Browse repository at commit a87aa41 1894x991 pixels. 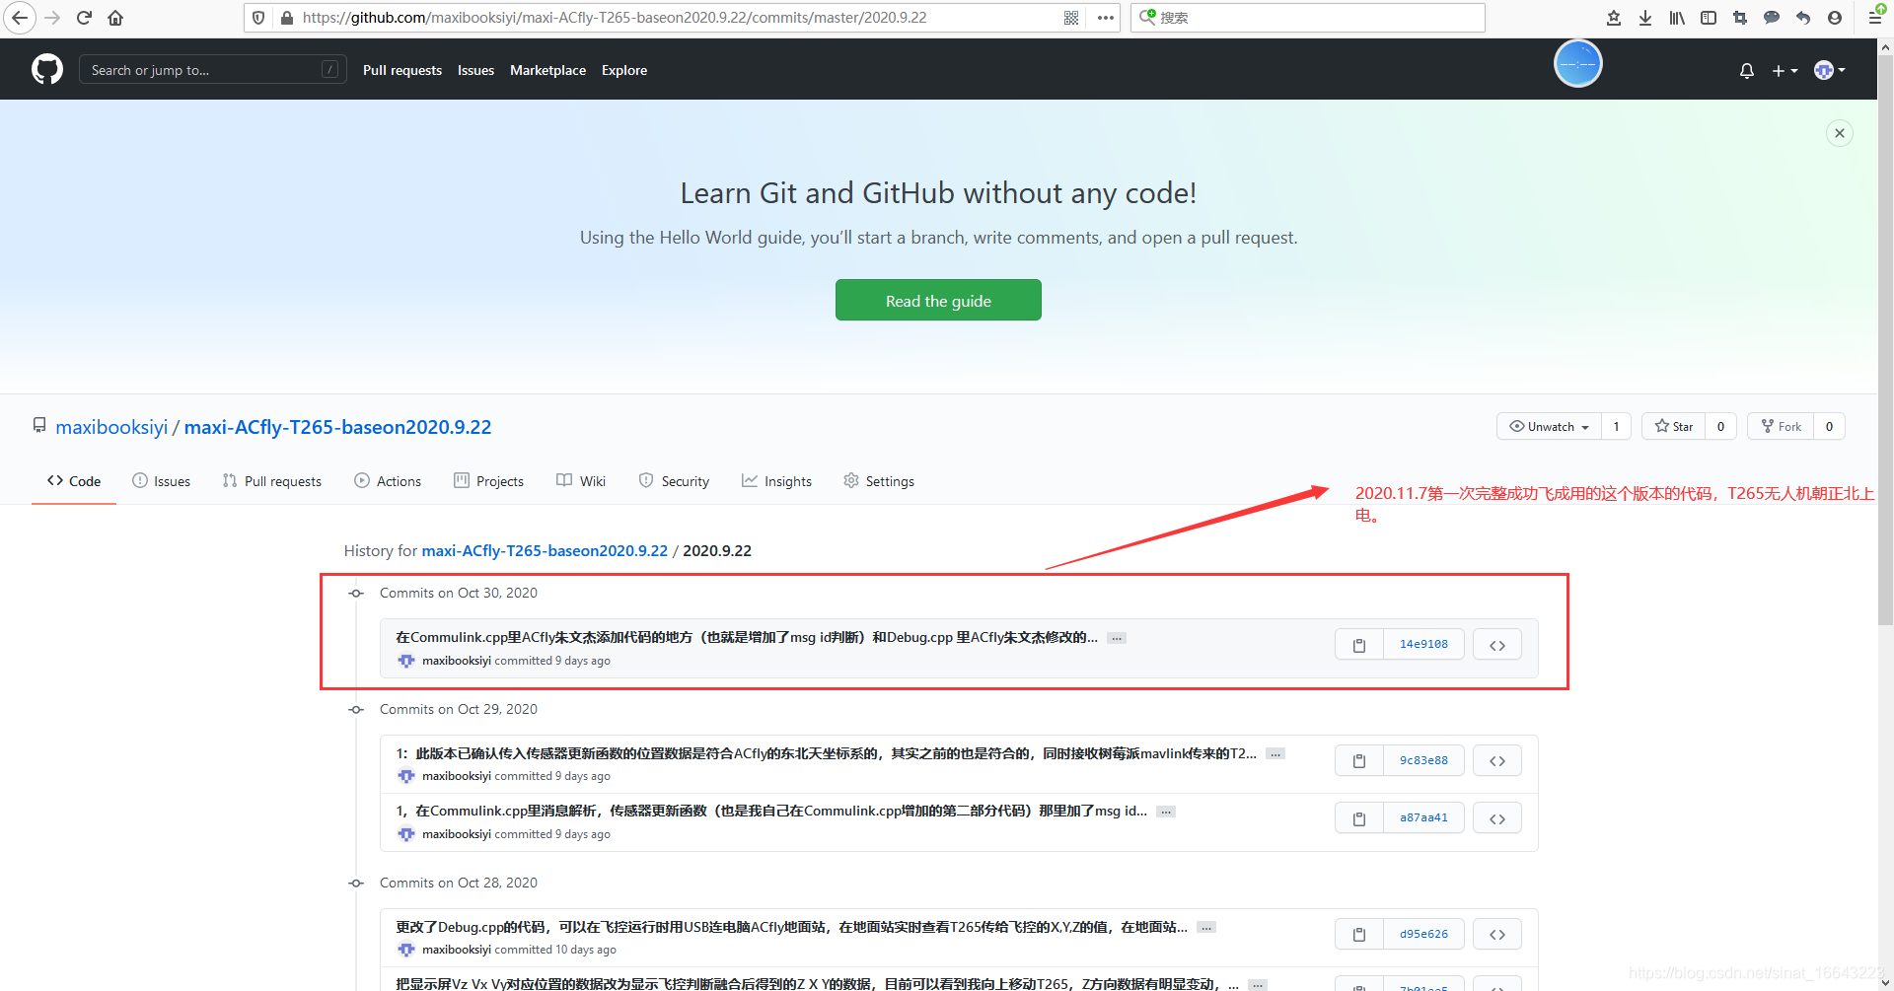click(x=1497, y=818)
